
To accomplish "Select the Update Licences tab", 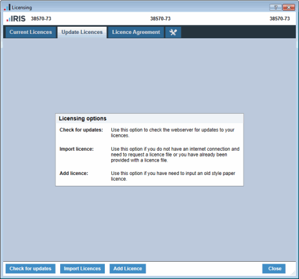I will 82,32.
